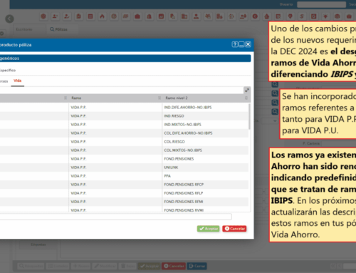Expand the grid with the diagonal arrows icon

click(247, 90)
